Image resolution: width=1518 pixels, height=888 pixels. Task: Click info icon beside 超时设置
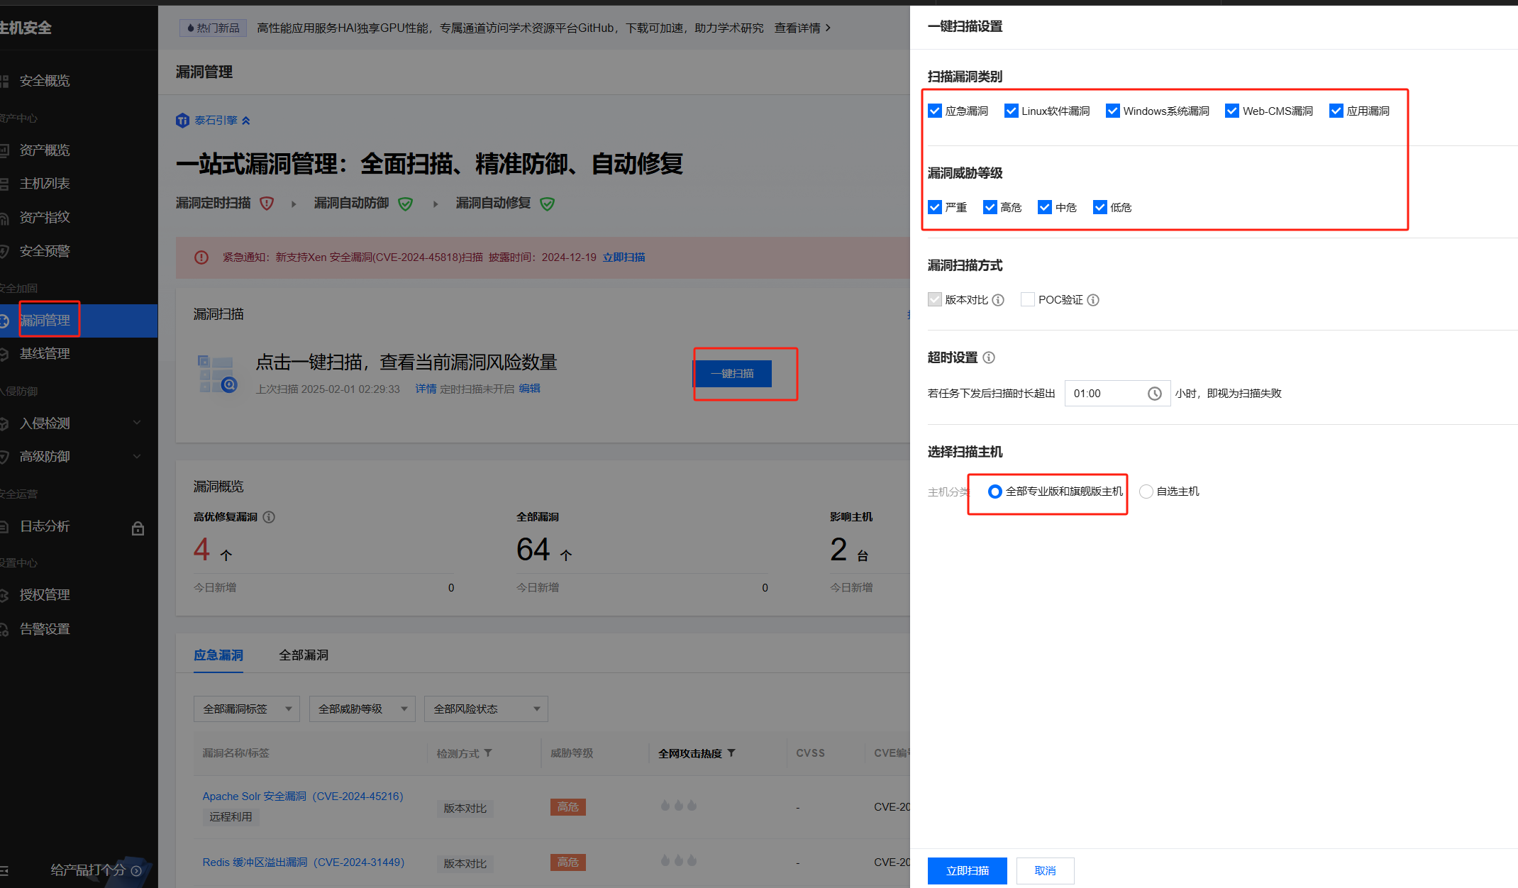pos(989,357)
